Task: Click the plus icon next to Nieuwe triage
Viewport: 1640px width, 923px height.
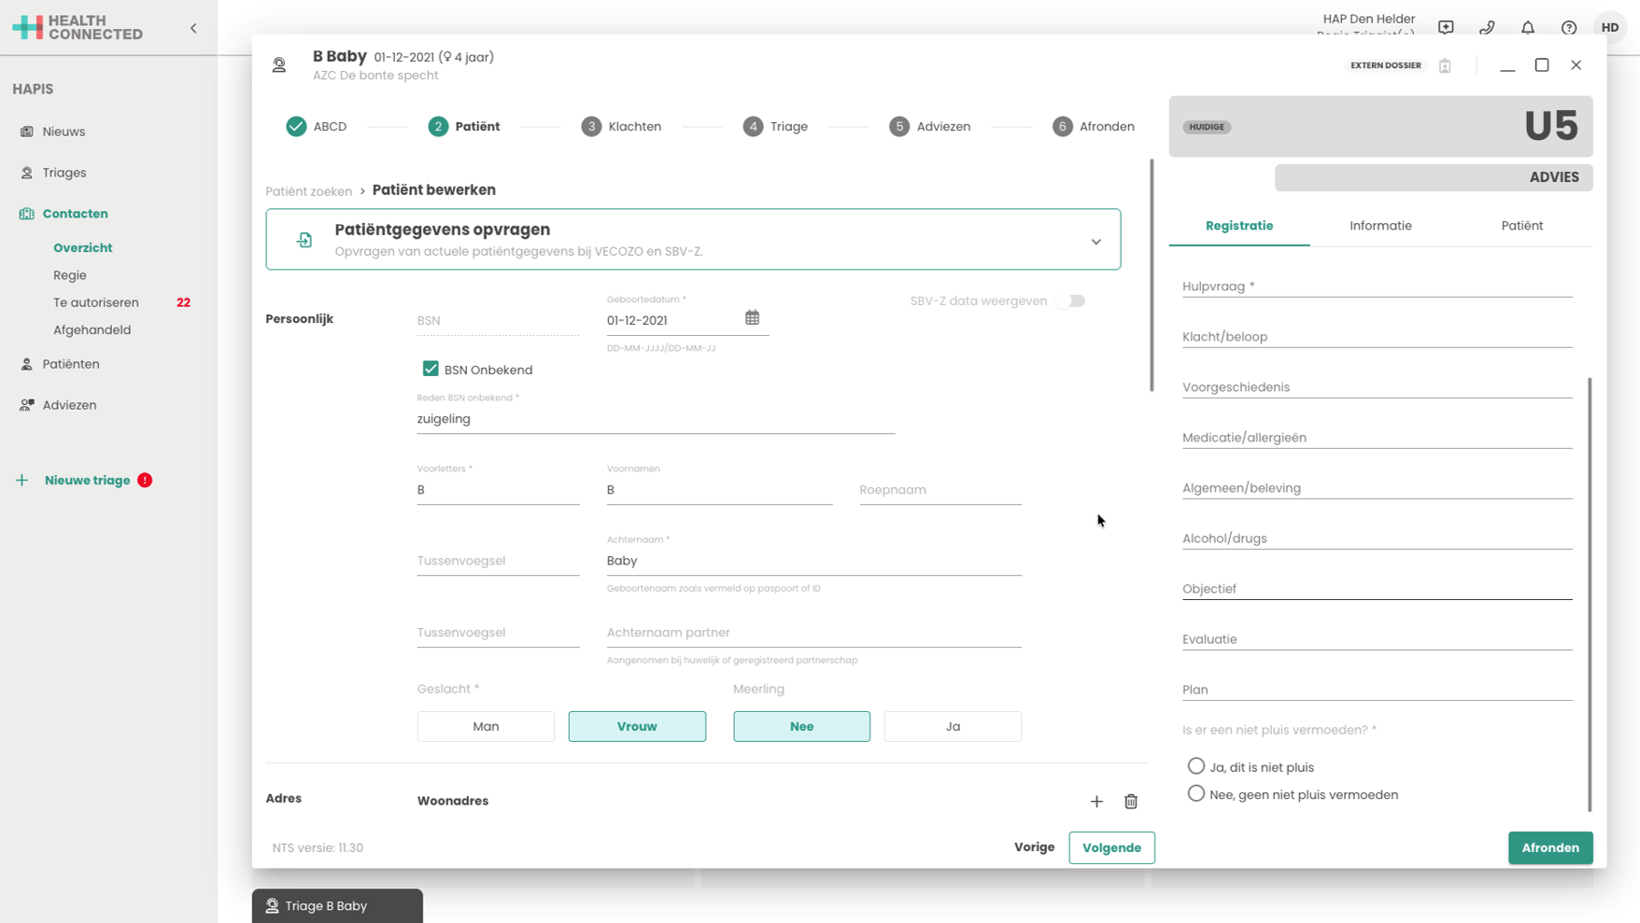Action: [x=22, y=481]
